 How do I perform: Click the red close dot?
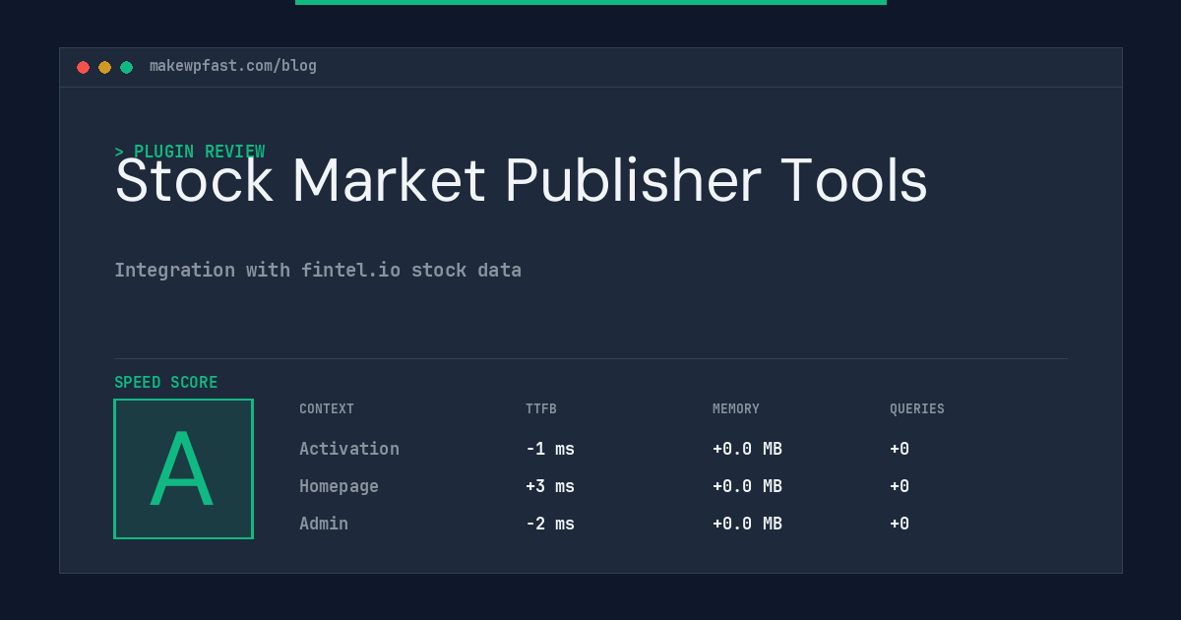point(83,67)
